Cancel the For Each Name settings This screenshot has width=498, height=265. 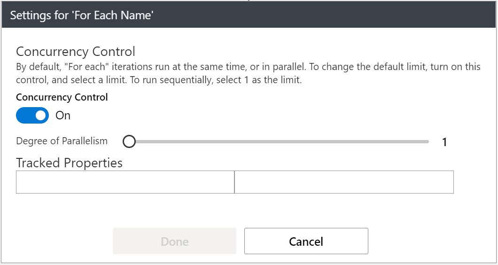point(306,241)
